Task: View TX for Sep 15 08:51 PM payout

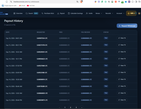Action: [122, 45]
